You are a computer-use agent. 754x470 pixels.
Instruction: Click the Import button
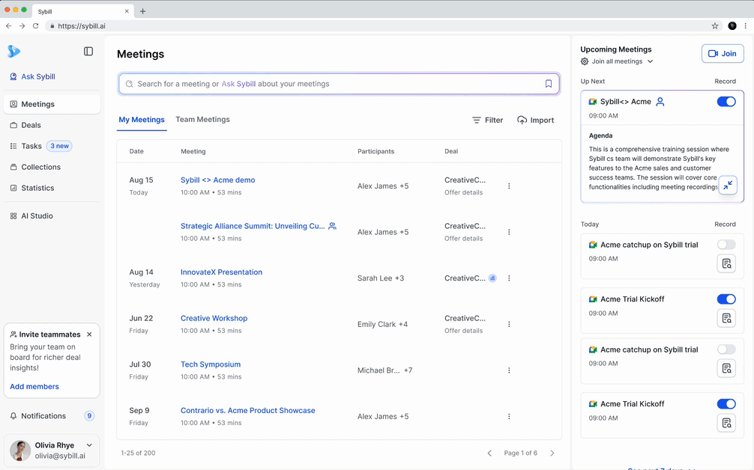[x=536, y=120]
